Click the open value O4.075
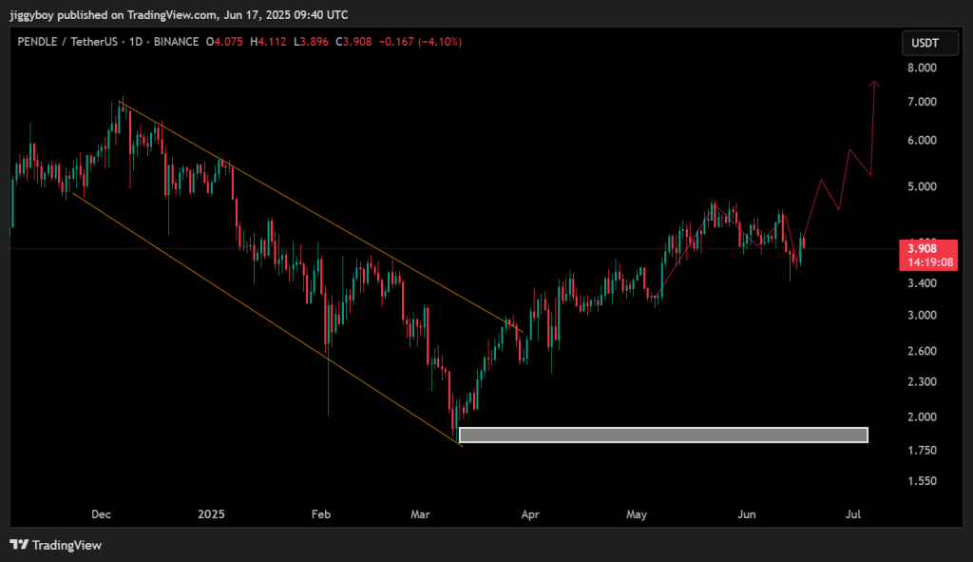The width and height of the screenshot is (973, 562). point(224,42)
